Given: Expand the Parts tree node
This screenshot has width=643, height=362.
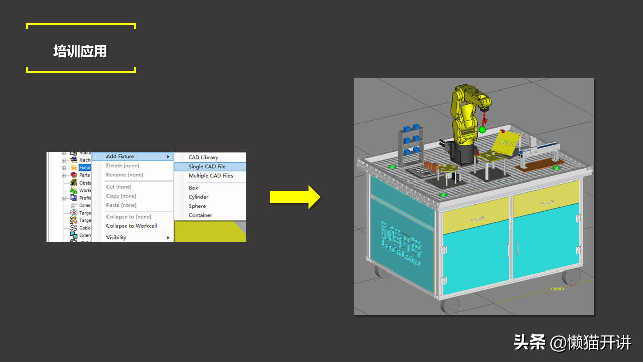Looking at the screenshot, I should pos(64,175).
